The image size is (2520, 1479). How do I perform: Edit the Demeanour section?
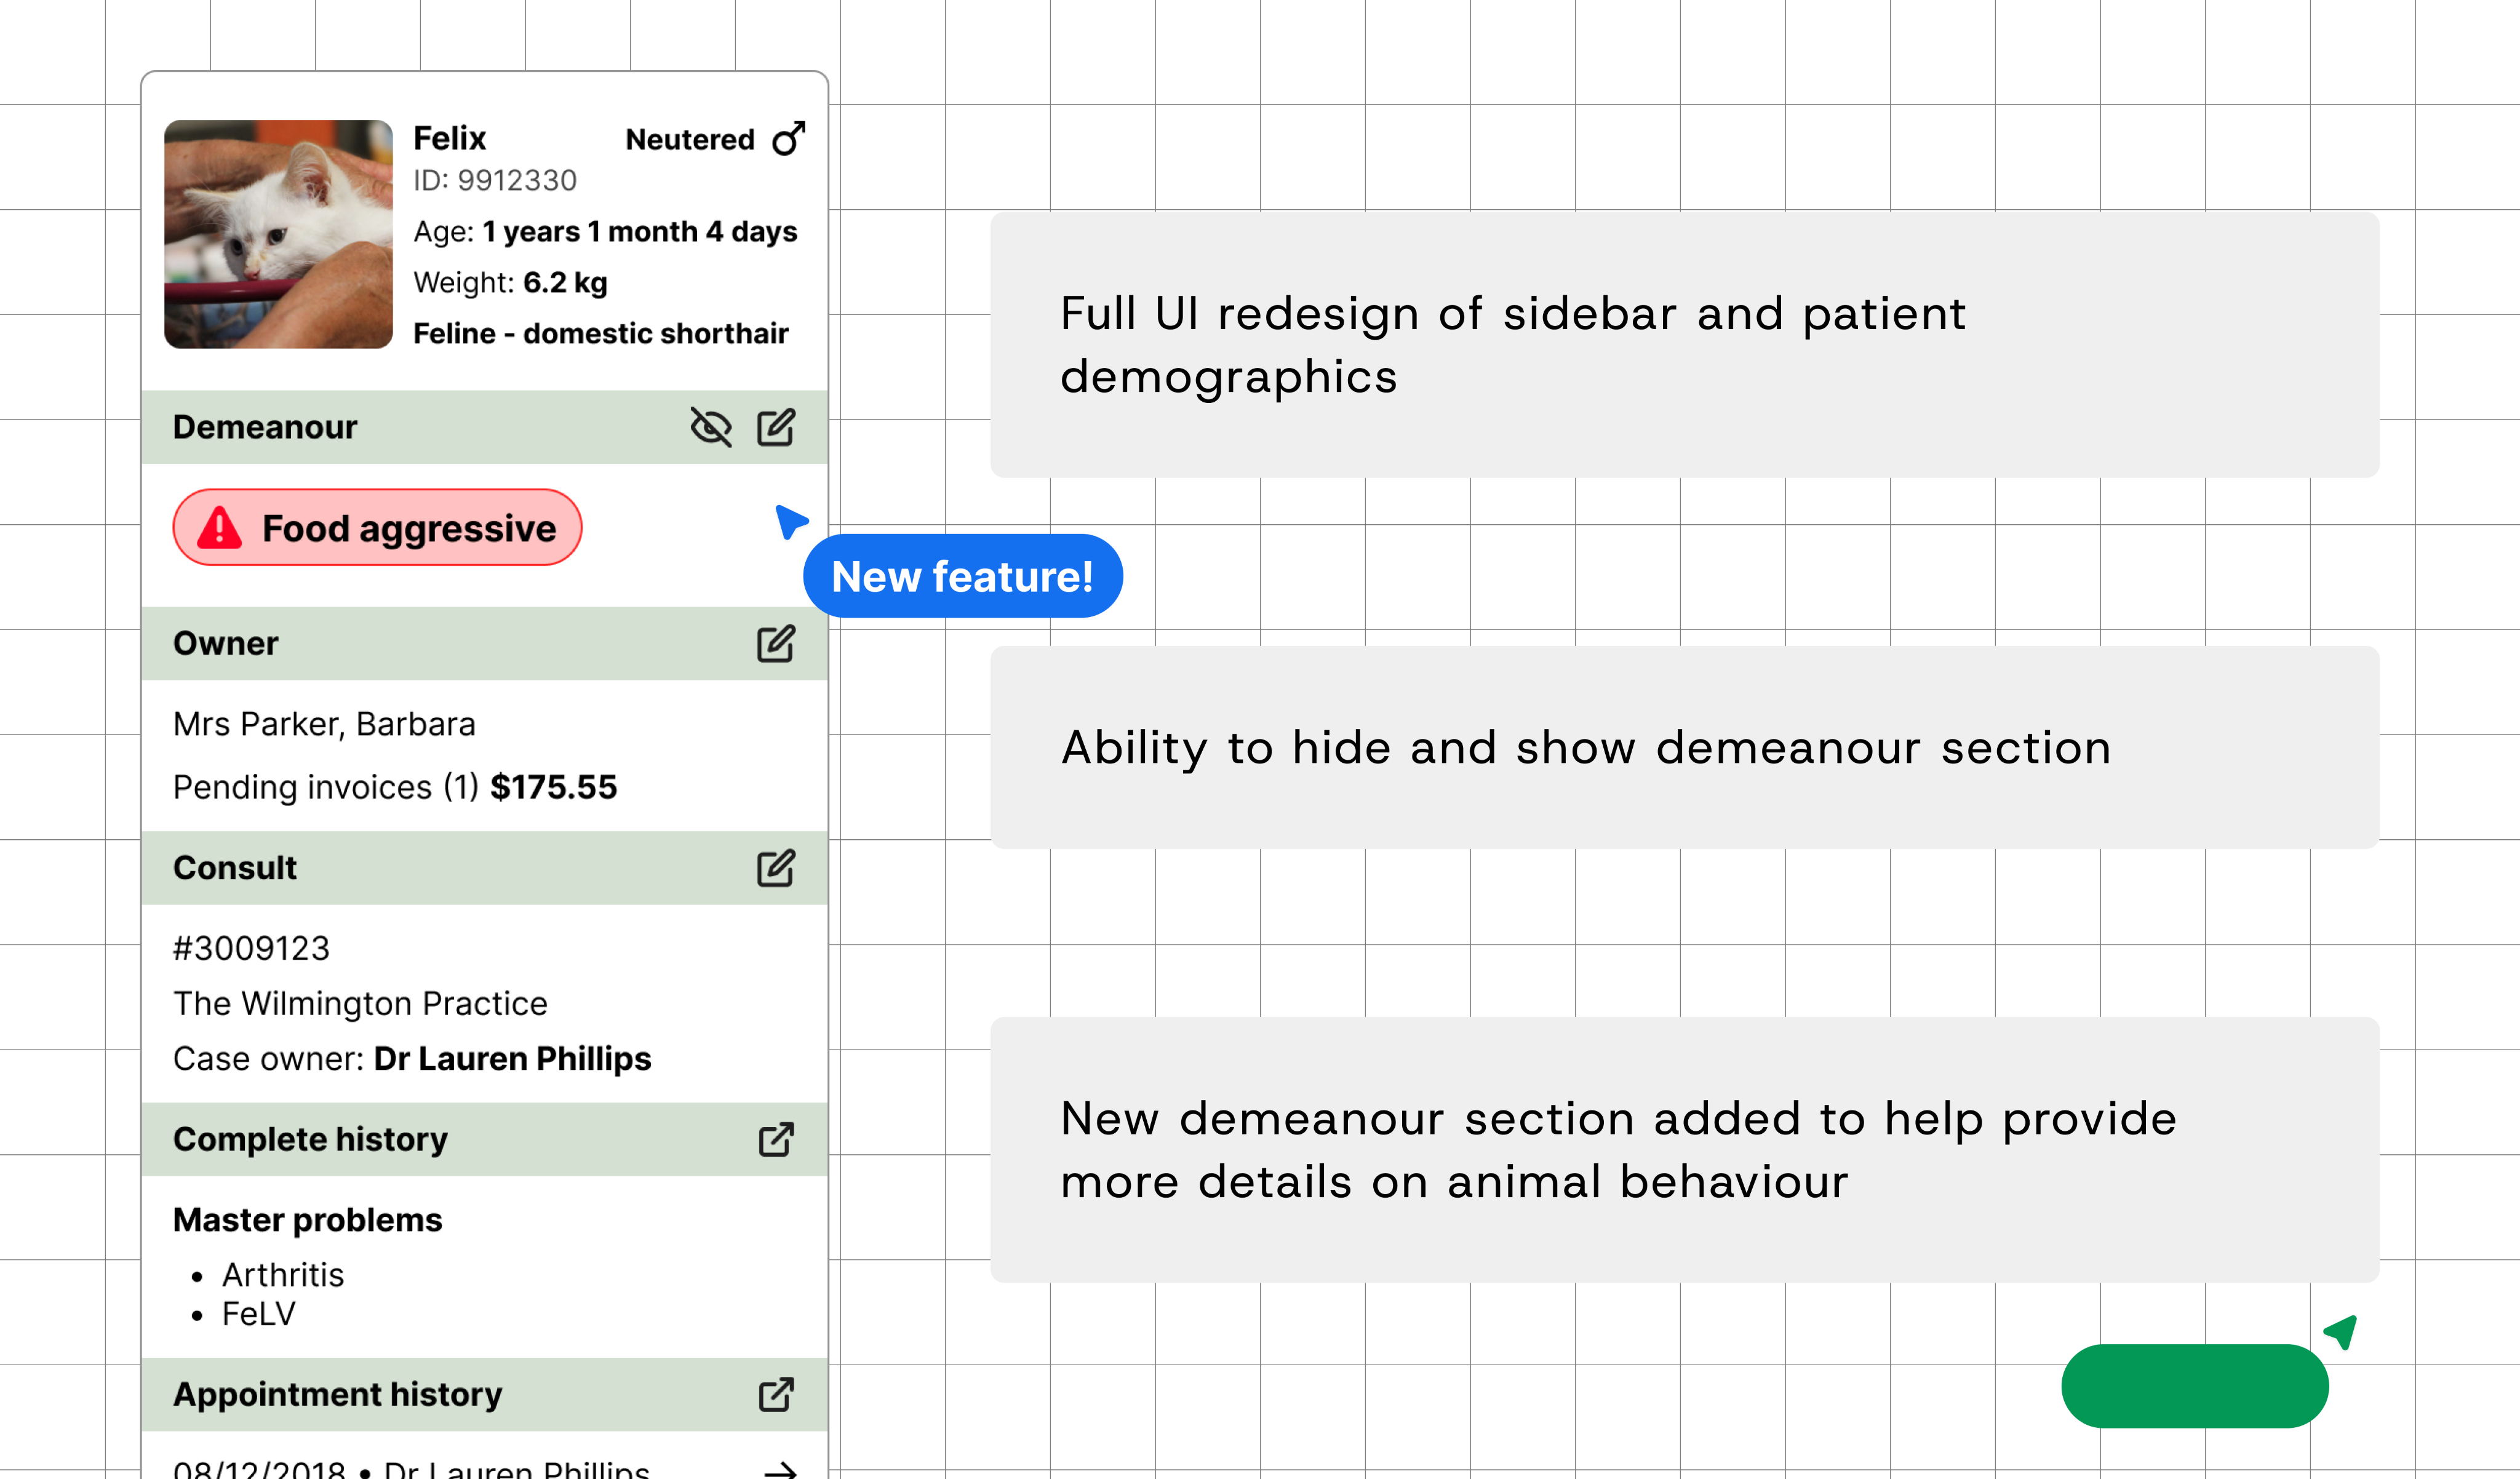pyautogui.click(x=776, y=427)
